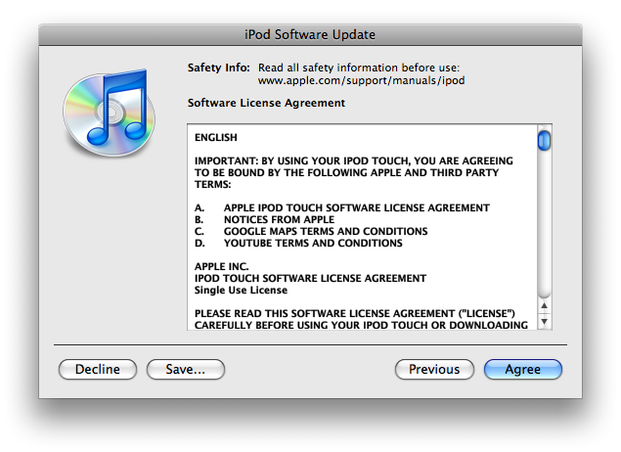
Task: Click the 'Software License Agreement' heading
Action: [266, 103]
